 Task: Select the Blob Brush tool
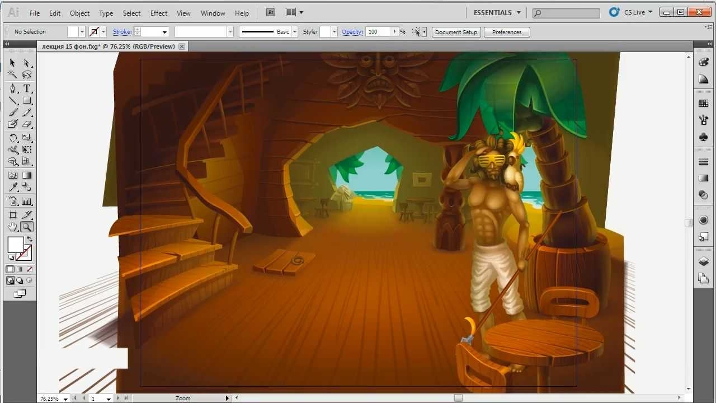coord(13,125)
